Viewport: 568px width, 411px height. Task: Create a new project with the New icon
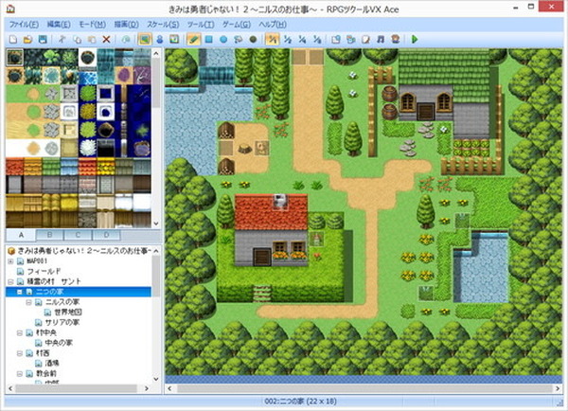pyautogui.click(x=13, y=39)
